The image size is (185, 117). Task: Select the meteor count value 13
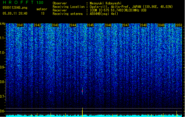(x=43, y=13)
